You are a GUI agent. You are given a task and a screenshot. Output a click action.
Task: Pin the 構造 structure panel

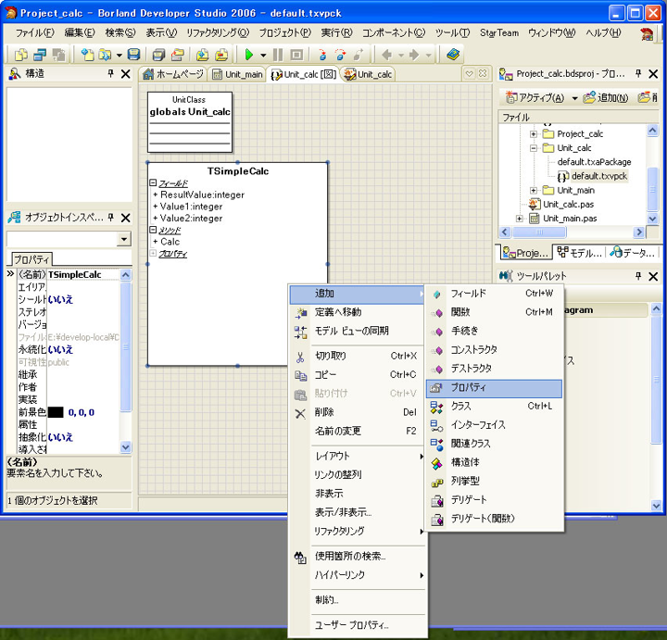pyautogui.click(x=111, y=73)
